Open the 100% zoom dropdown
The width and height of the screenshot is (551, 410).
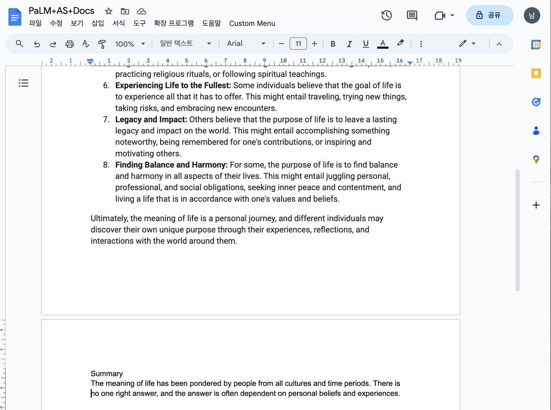point(130,44)
